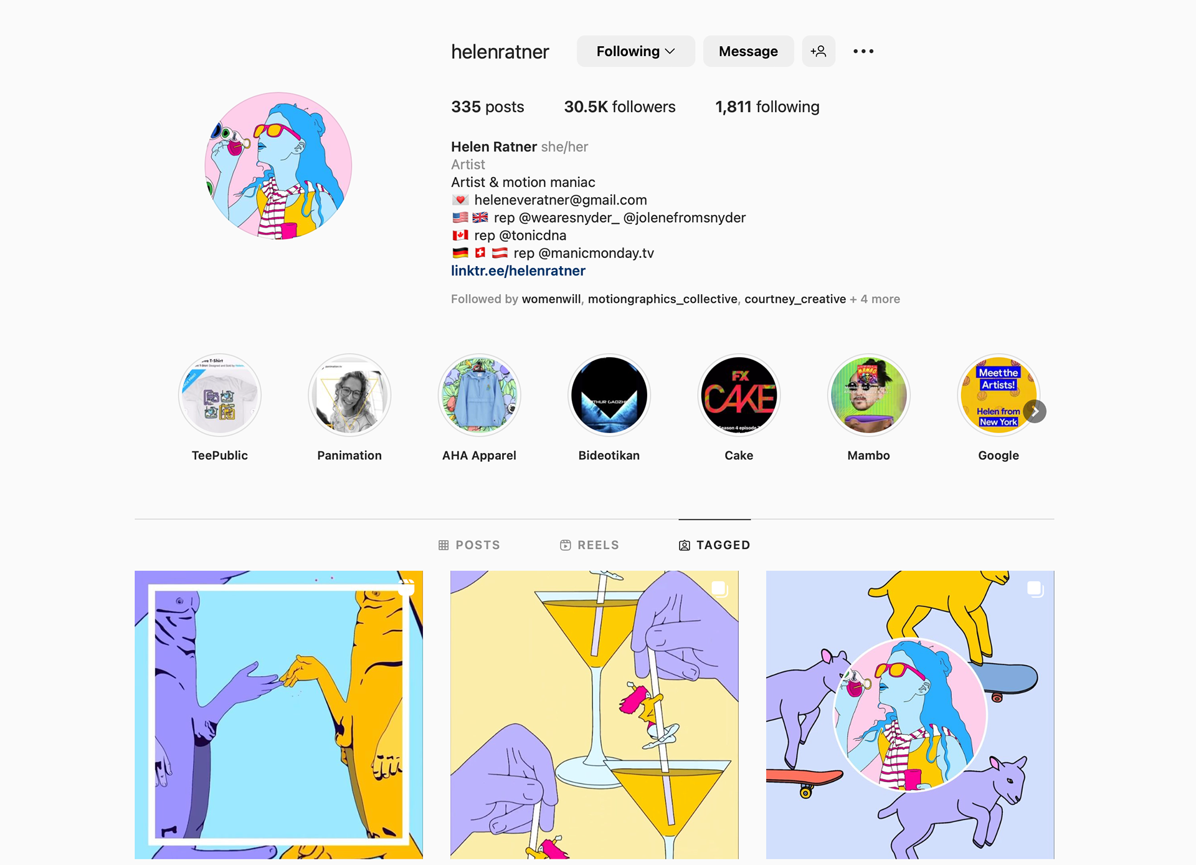Viewport: 1196px width, 865px height.
Task: Open the Mambo story highlight
Action: coord(869,395)
